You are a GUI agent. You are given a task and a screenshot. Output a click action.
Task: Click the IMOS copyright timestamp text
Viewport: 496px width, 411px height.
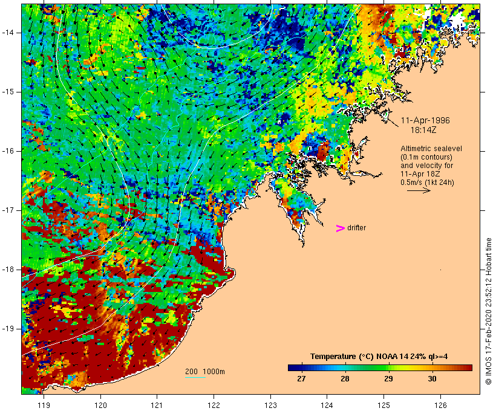[x=488, y=311]
